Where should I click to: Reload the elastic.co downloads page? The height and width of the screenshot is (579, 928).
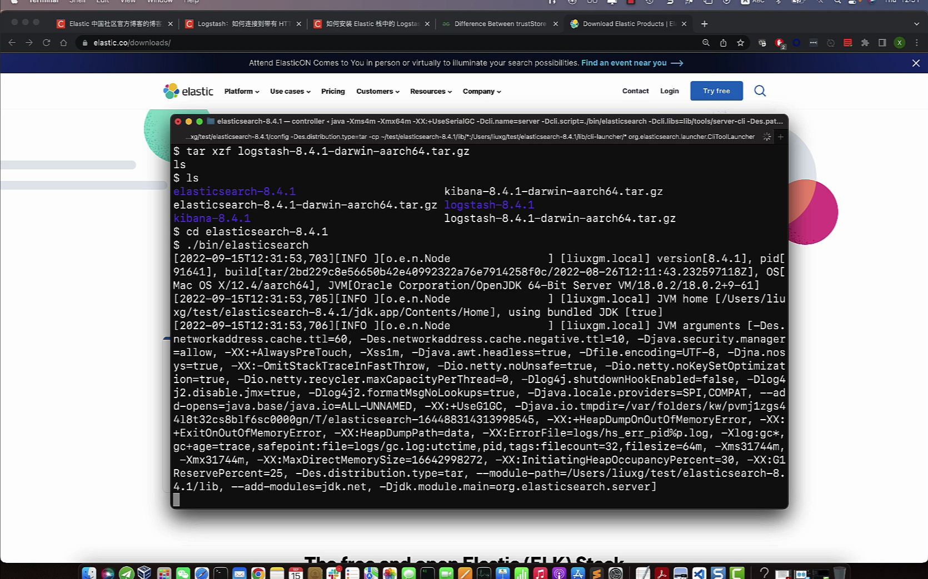(x=46, y=43)
